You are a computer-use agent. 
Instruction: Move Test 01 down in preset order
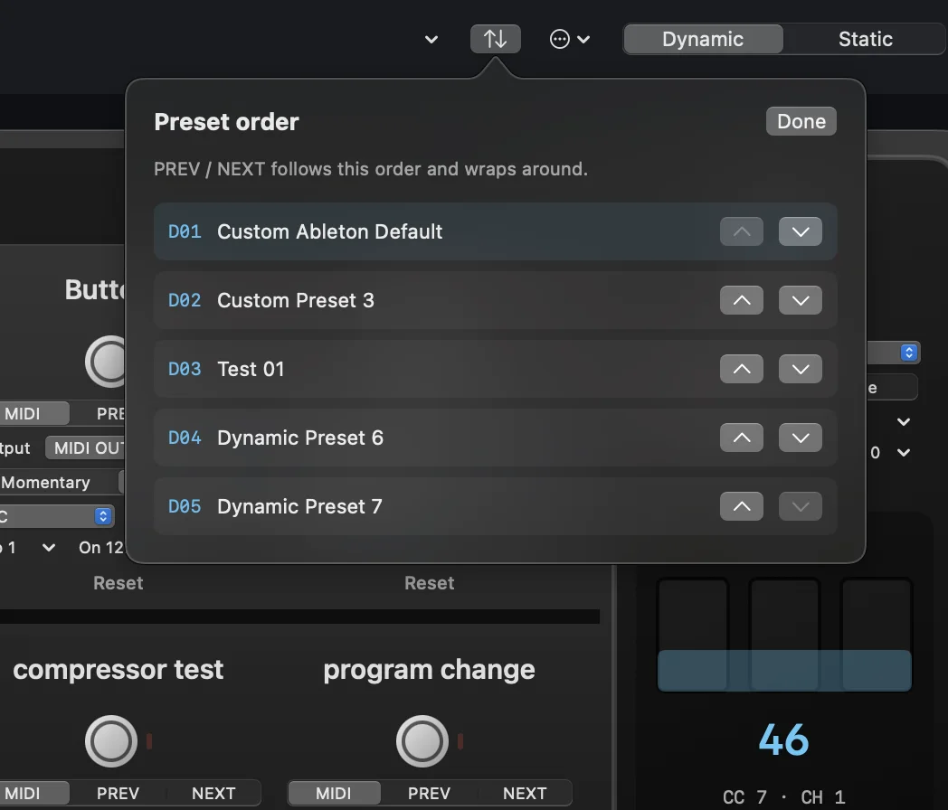coord(800,369)
